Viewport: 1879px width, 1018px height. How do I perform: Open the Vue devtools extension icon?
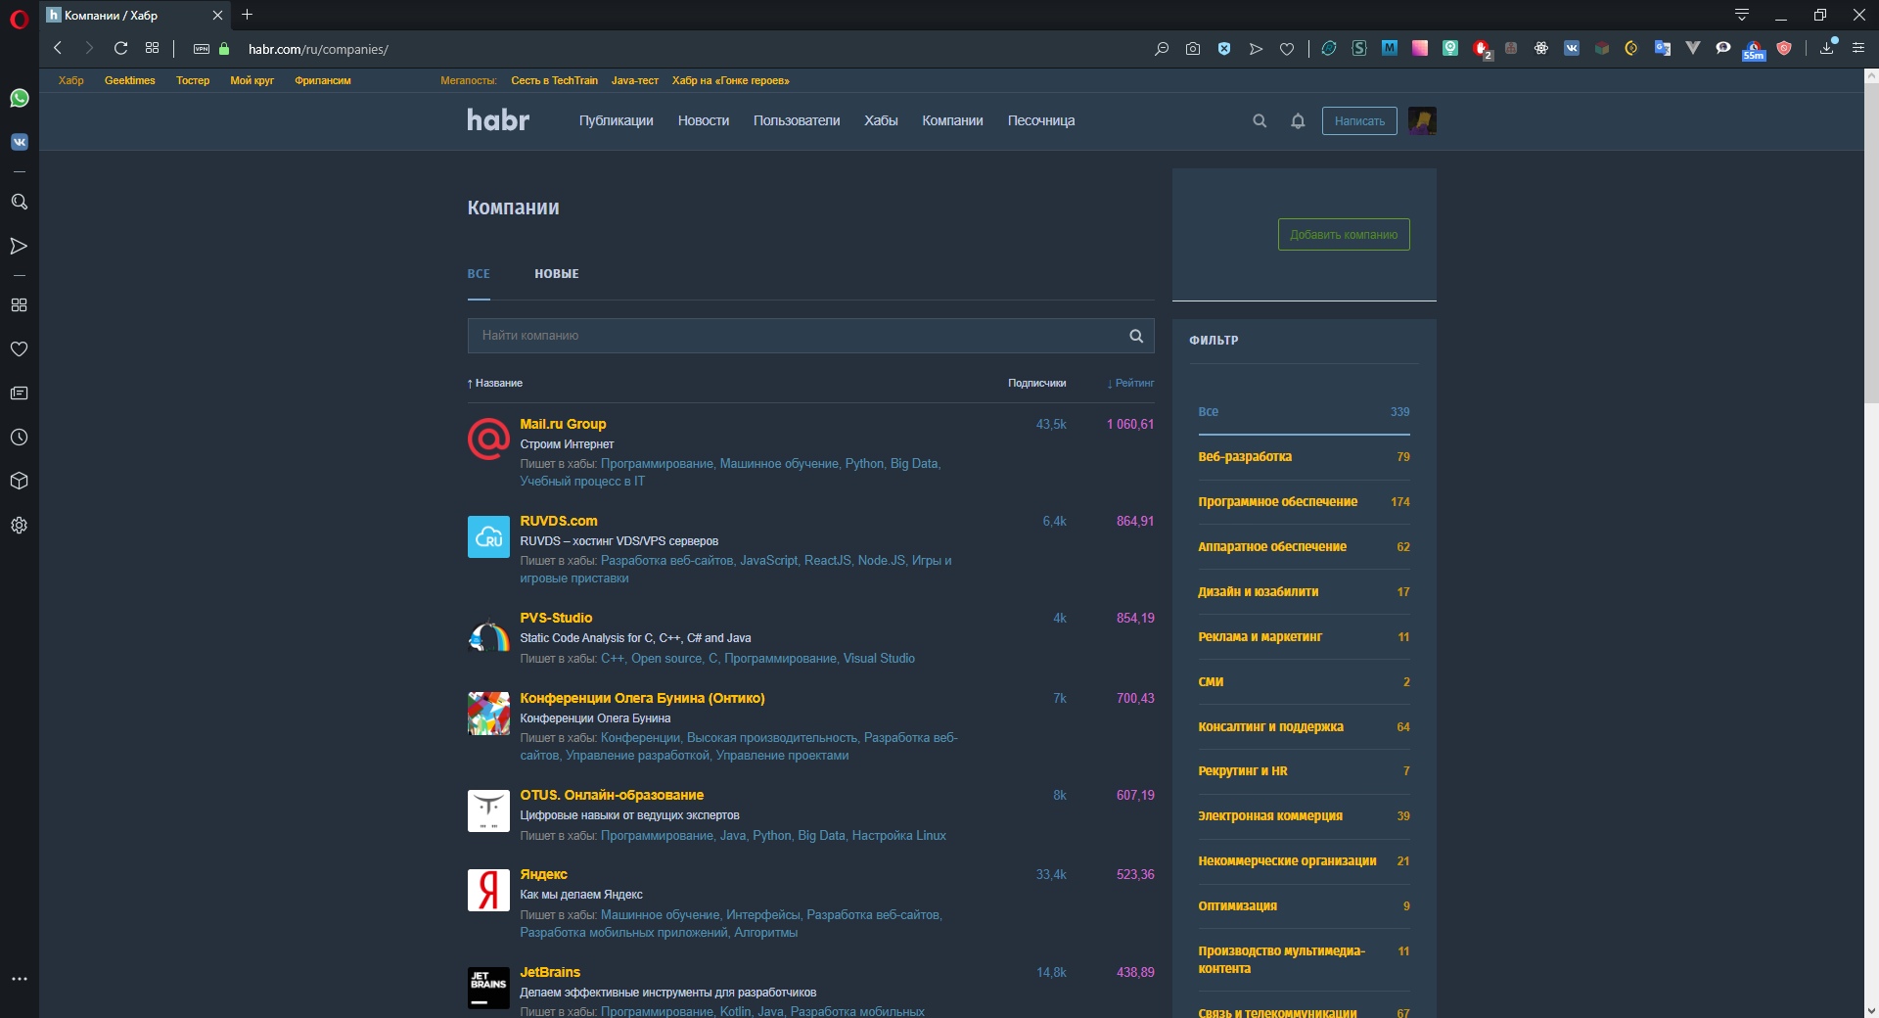[x=1693, y=48]
